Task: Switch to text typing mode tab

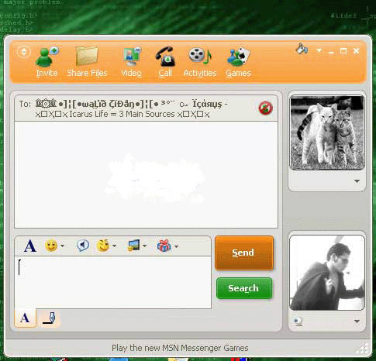Action: tap(25, 318)
